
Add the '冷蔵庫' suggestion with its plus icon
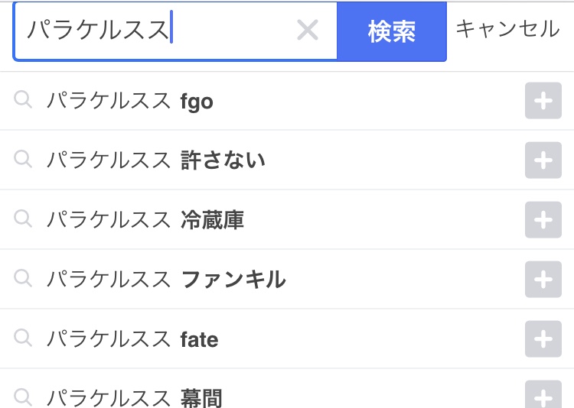[x=543, y=220]
